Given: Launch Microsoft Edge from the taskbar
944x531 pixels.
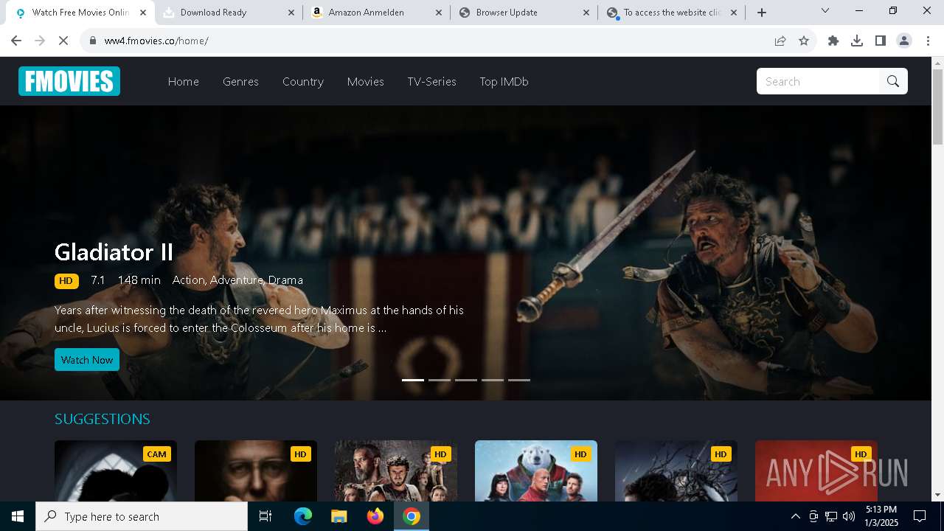Looking at the screenshot, I should [303, 516].
